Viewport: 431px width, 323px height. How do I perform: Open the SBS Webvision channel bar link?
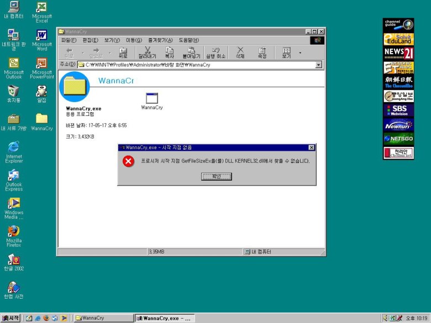(398, 110)
